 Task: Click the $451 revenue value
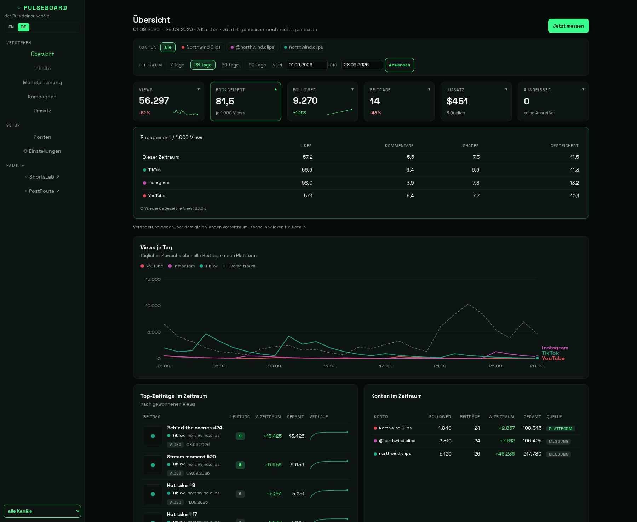pos(457,101)
